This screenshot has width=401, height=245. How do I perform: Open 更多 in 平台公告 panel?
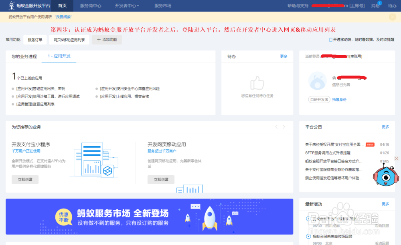click(385, 127)
